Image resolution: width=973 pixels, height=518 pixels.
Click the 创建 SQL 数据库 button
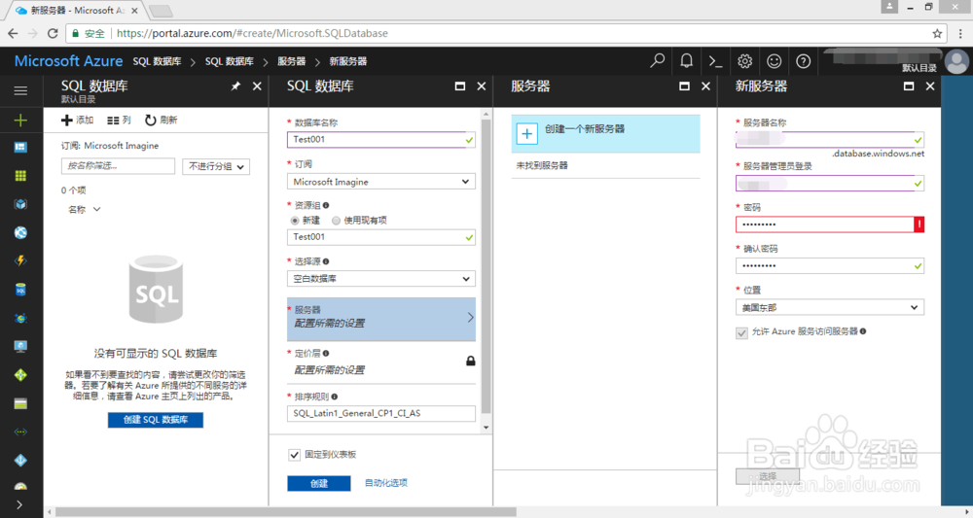(155, 420)
